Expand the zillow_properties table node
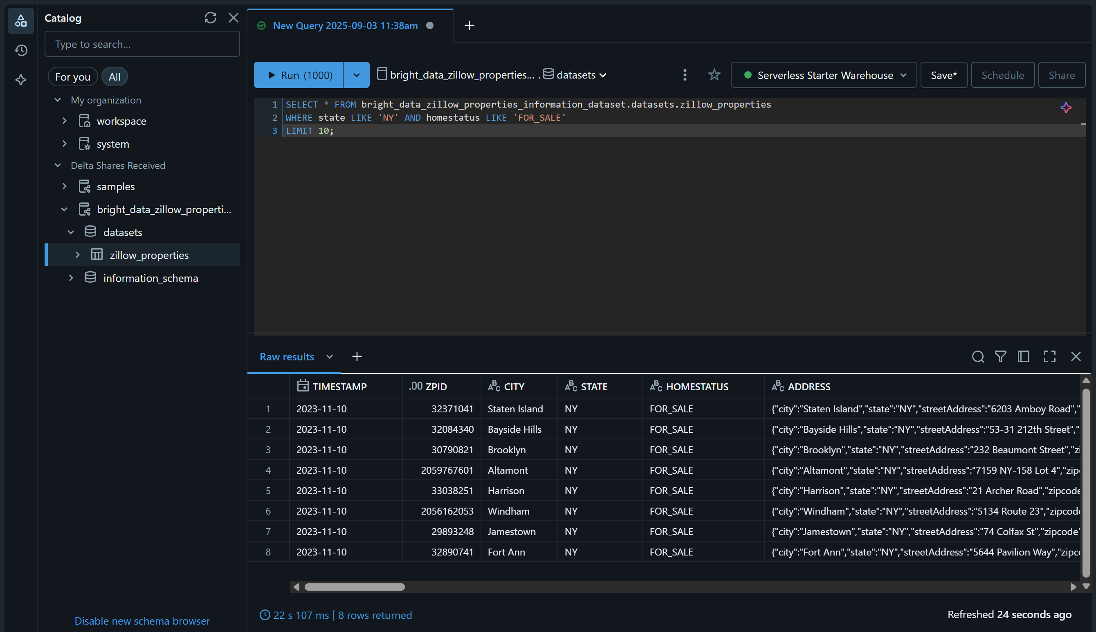 point(77,255)
